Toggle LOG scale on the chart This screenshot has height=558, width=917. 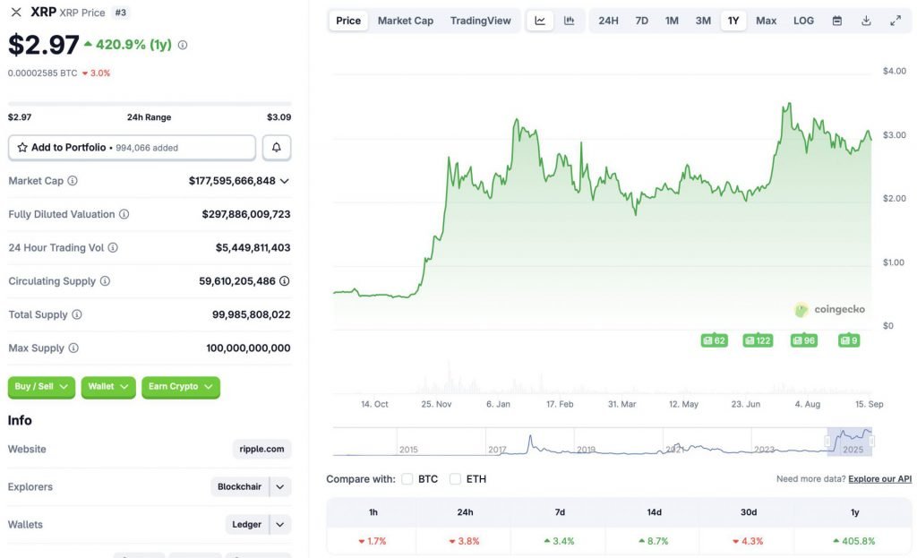point(803,20)
